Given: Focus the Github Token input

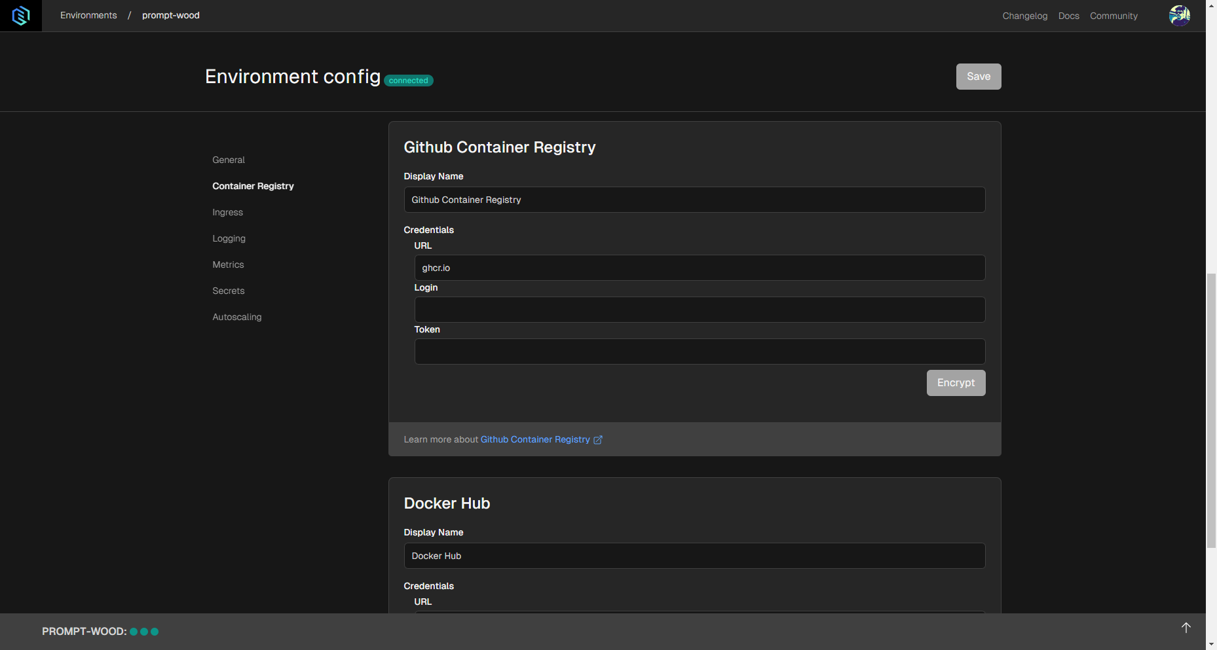Looking at the screenshot, I should click(x=700, y=352).
